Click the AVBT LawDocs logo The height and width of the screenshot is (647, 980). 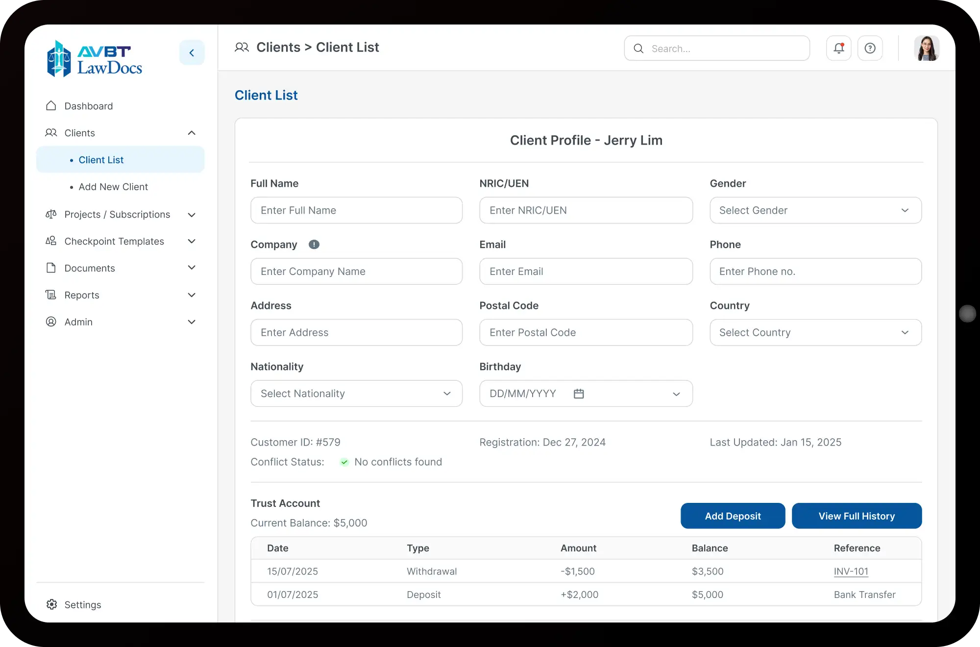point(95,59)
